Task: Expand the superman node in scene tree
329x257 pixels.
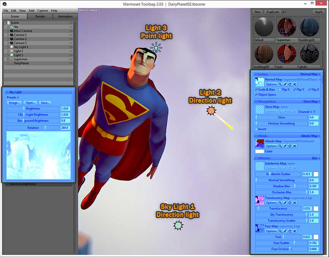Action: click(x=8, y=59)
